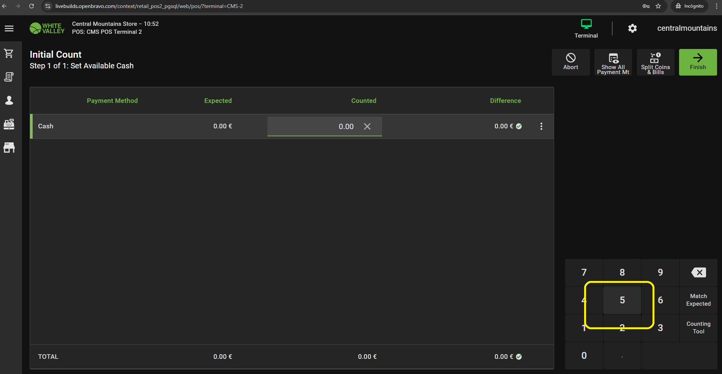Screen dimensions: 722x374
Task: Focus the Counted cash input field
Action: point(325,126)
